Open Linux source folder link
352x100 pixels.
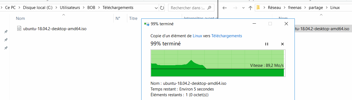click(x=197, y=36)
